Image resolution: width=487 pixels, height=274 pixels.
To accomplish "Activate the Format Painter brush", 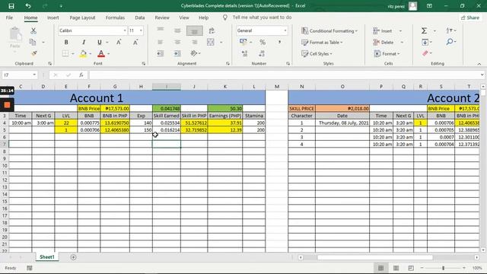I will click(33, 53).
